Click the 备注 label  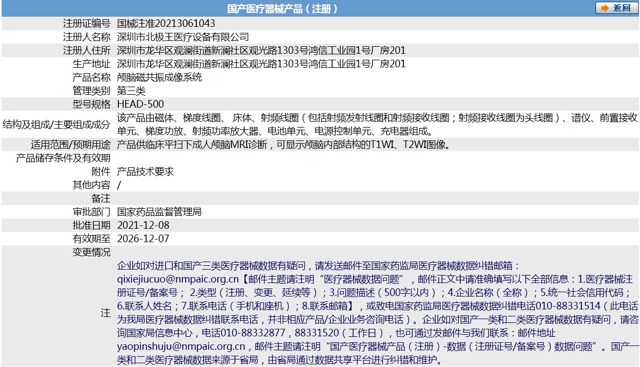[x=101, y=199]
